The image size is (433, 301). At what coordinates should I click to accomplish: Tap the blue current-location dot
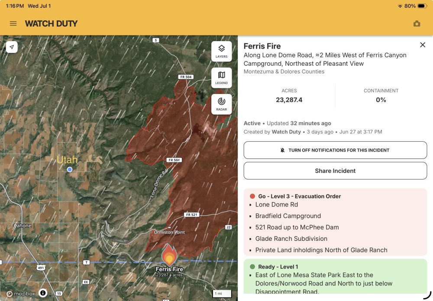click(x=70, y=169)
